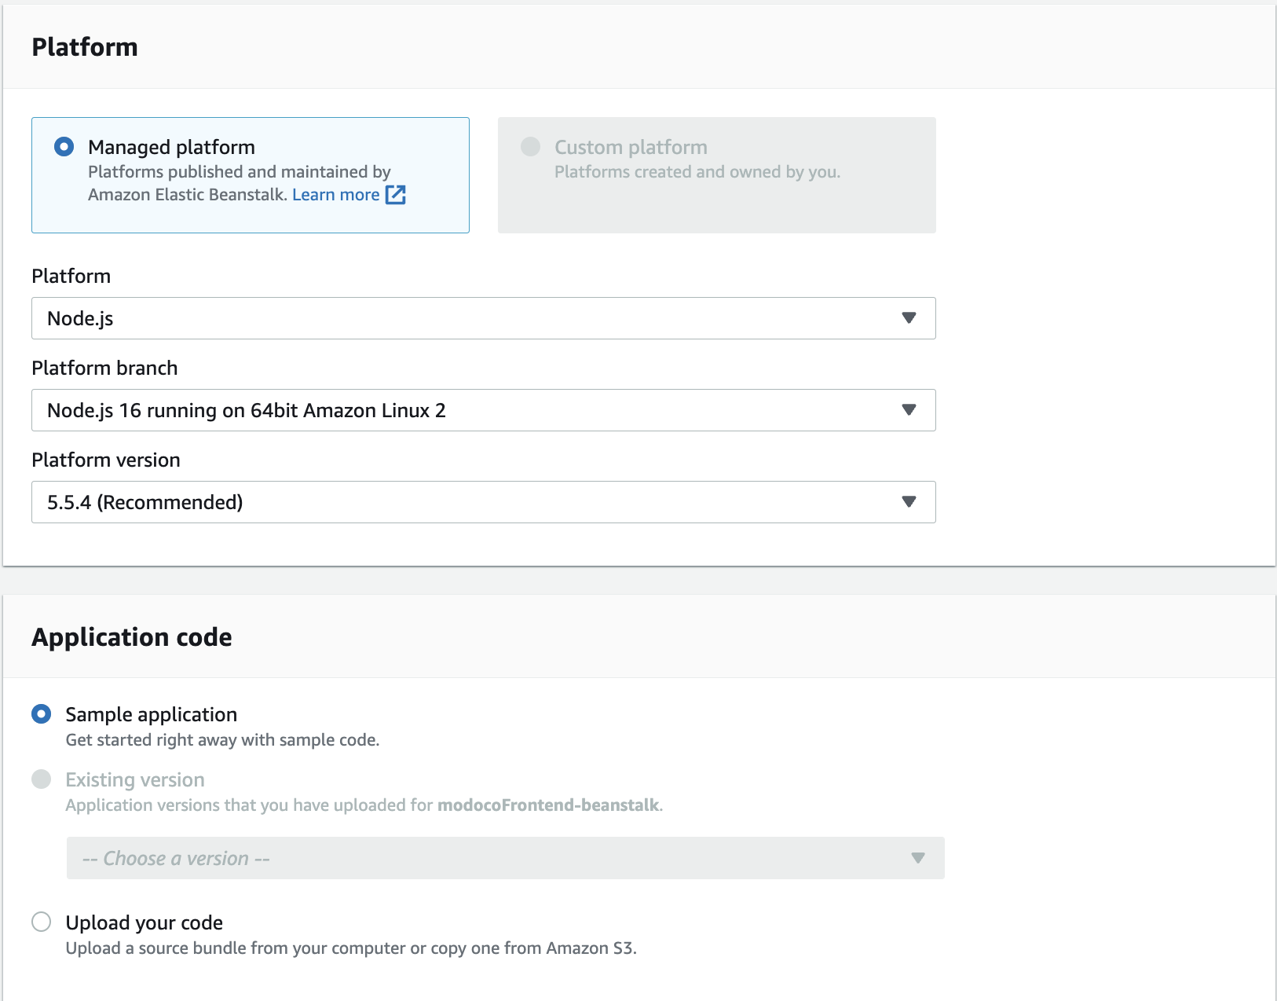
Task: Expand the Node.js 16 platform branch dropdown
Action: [x=471, y=410]
